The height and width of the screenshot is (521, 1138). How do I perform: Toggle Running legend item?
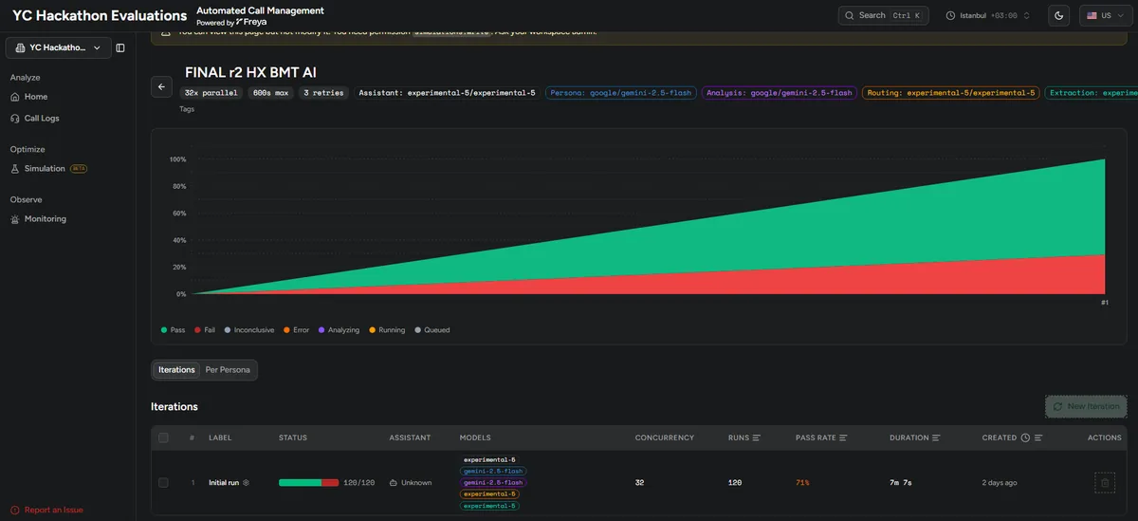click(387, 330)
